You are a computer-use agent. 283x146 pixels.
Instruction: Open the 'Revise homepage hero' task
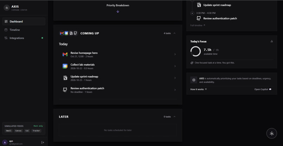click(118, 54)
